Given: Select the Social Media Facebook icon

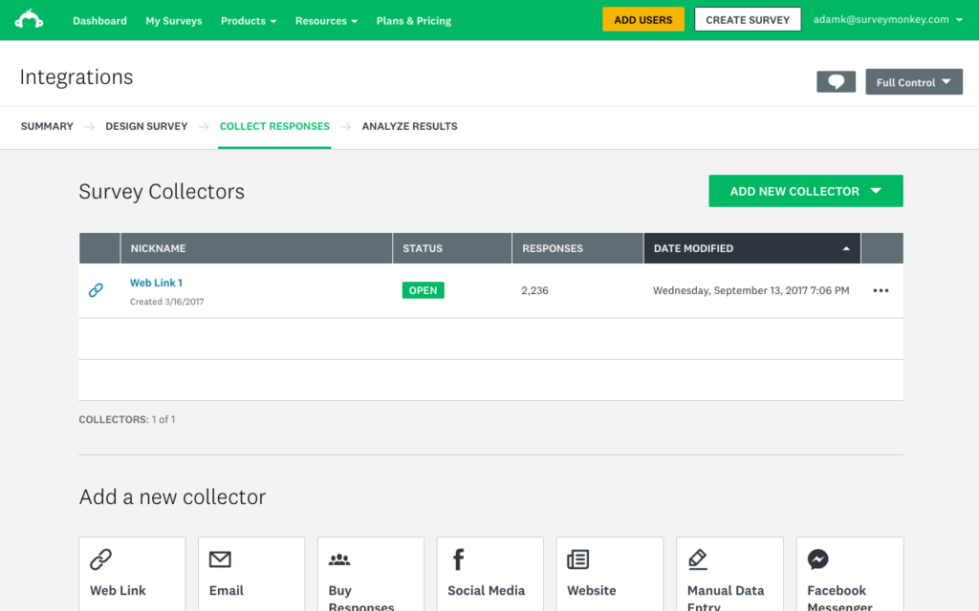Looking at the screenshot, I should 458,559.
